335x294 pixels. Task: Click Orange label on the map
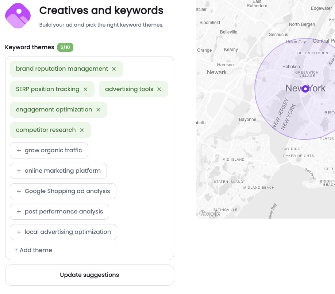pos(204,50)
